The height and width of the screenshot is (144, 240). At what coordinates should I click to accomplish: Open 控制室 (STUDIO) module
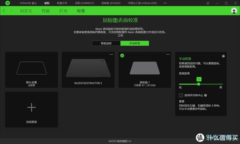(111, 3)
